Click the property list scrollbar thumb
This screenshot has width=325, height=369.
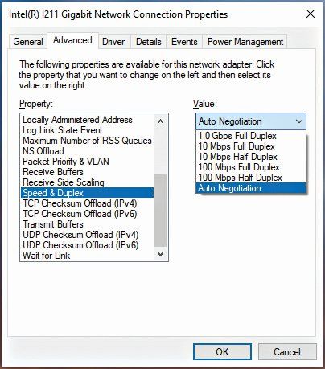coord(161,211)
